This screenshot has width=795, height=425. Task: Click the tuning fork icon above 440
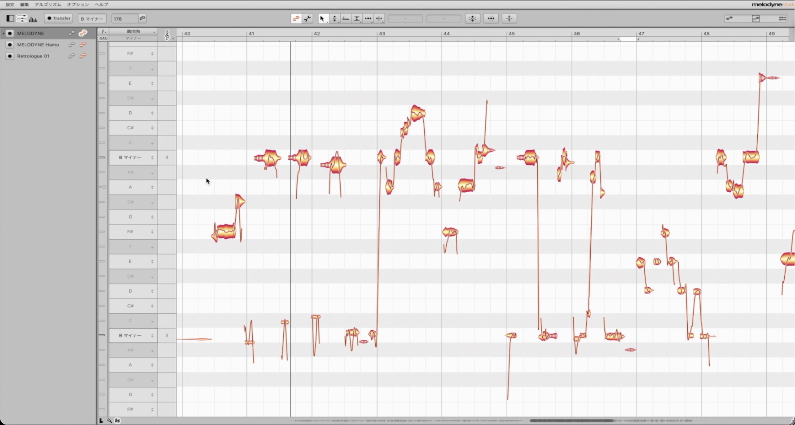tap(103, 31)
